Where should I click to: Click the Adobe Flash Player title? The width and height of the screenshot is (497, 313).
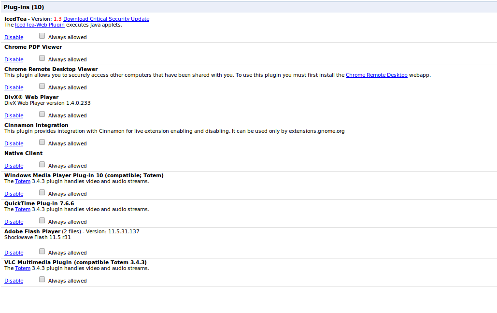coord(32,231)
